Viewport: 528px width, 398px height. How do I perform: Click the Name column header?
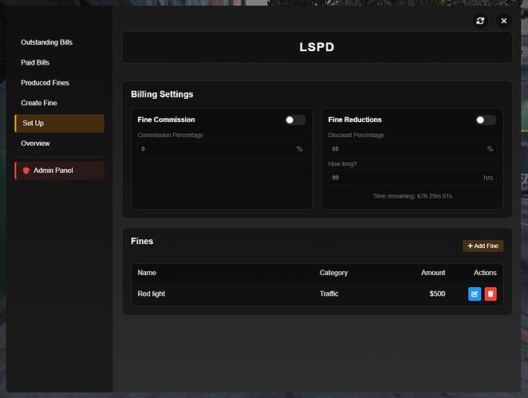147,273
